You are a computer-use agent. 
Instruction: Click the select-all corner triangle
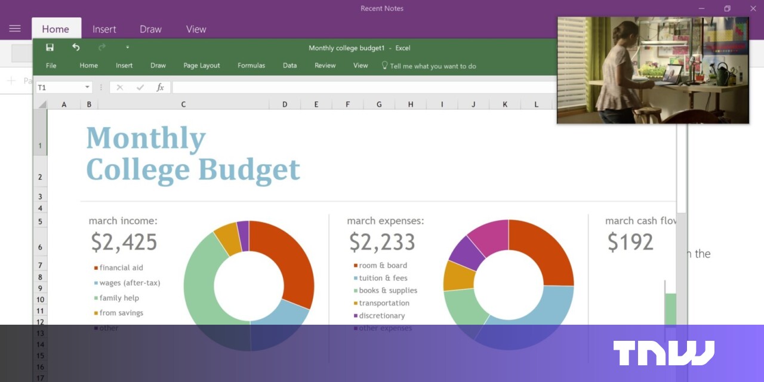point(42,104)
